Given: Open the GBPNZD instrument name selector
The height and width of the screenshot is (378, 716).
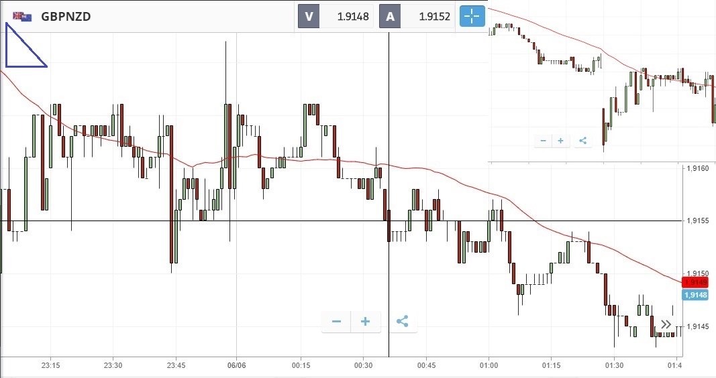Looking at the screenshot, I should 66,17.
